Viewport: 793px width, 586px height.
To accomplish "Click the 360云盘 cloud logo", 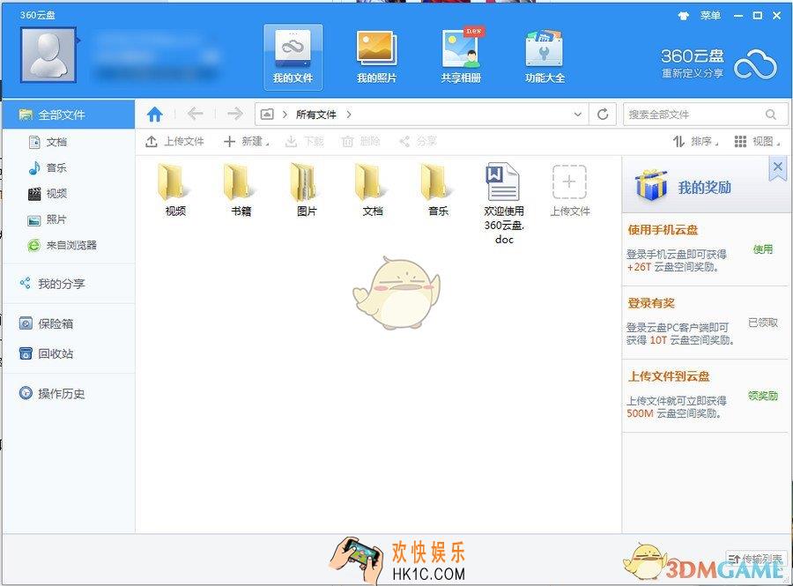I will [754, 64].
